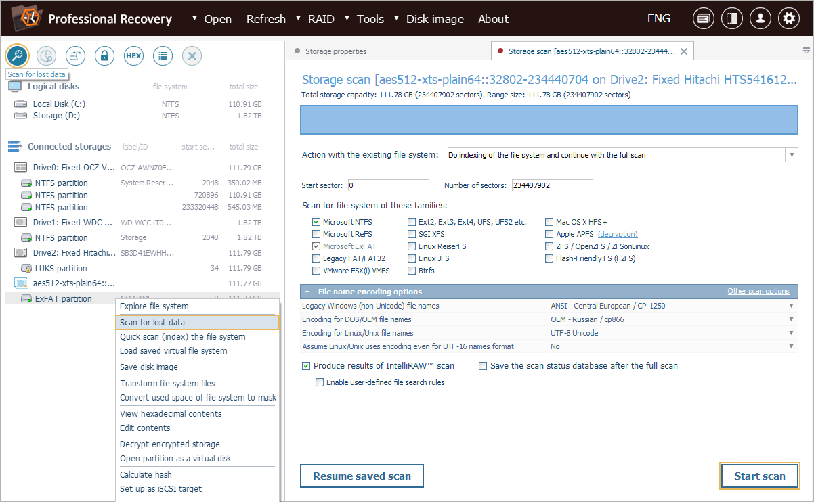Enable the Mac OS X HFS+ checkbox

(x=549, y=222)
